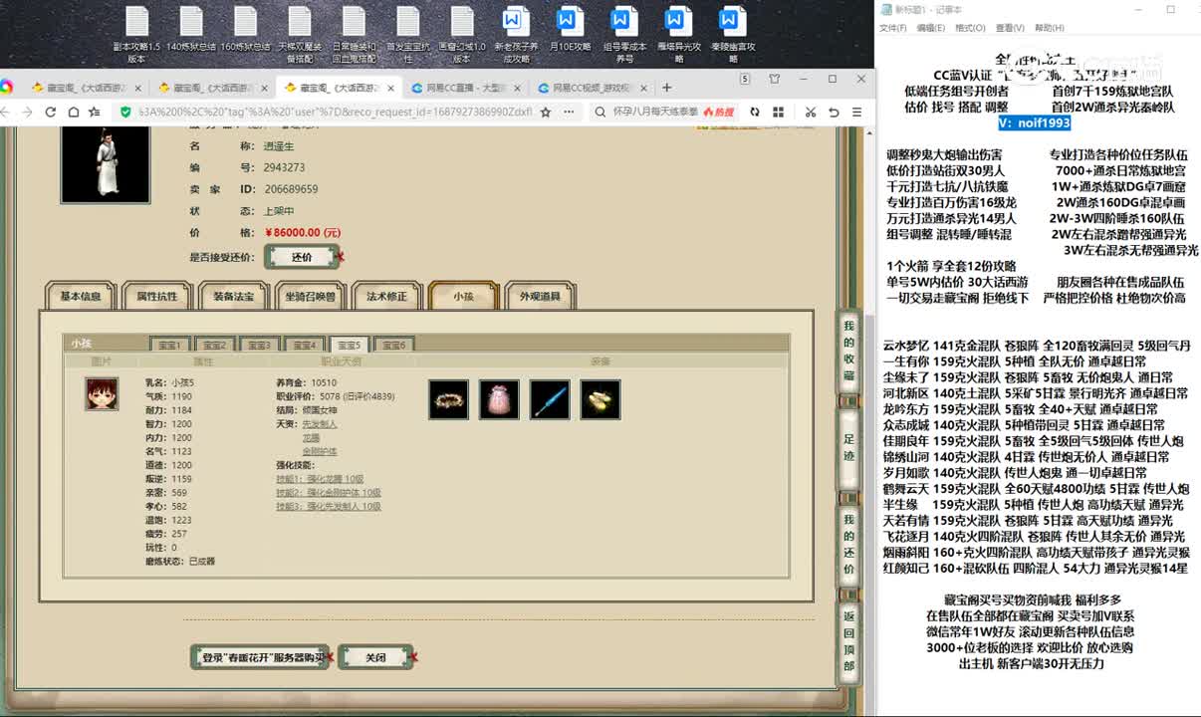Go to the browser home page
This screenshot has height=717, width=1201.
tap(74, 113)
